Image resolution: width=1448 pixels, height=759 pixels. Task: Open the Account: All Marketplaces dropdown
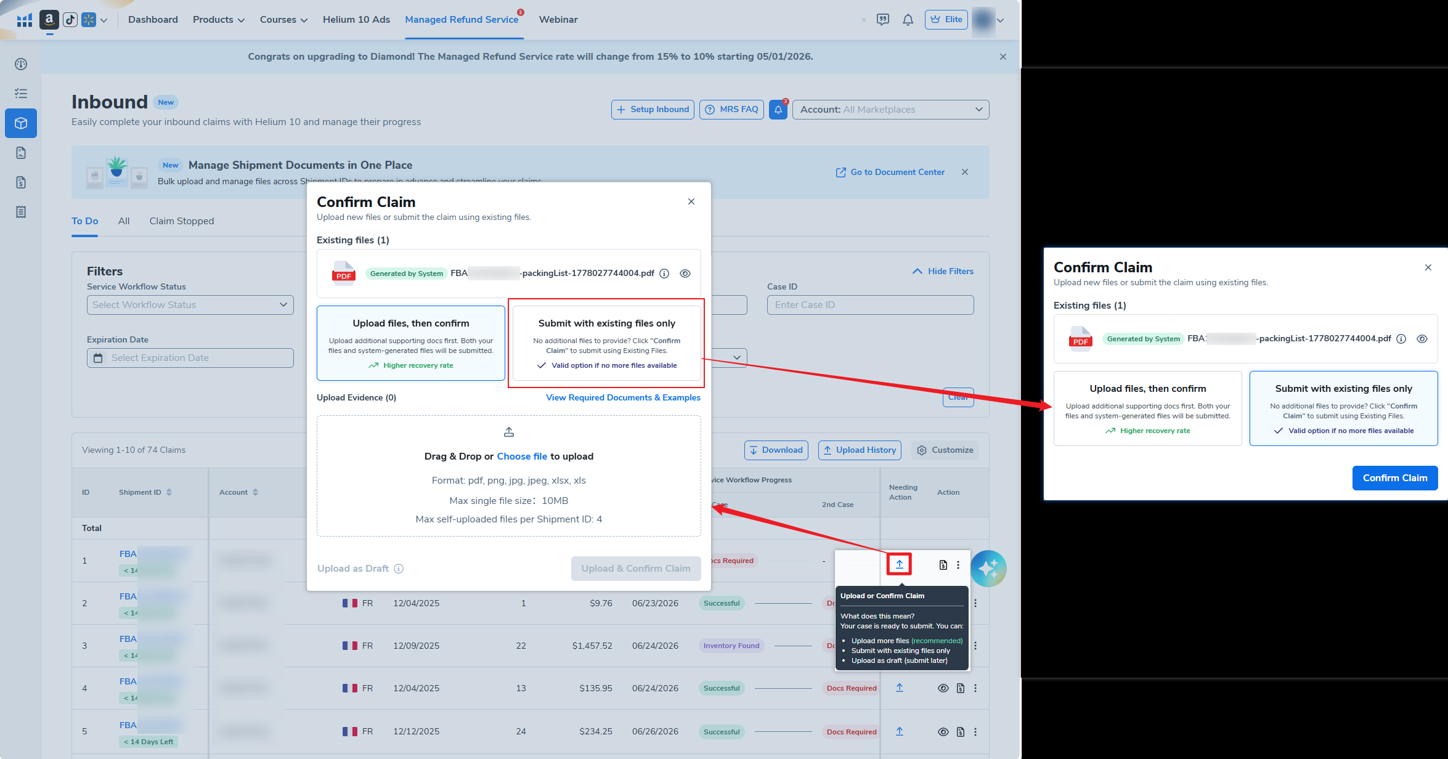(x=891, y=110)
